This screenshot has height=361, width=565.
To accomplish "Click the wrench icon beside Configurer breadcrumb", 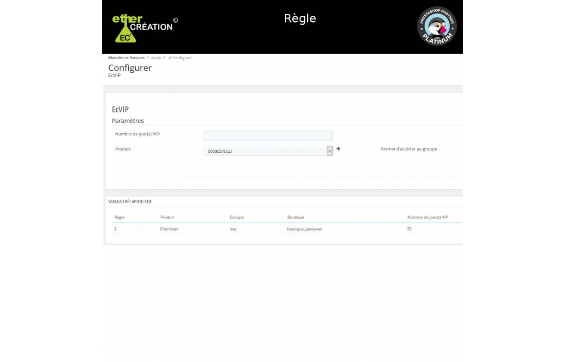I will (x=170, y=58).
